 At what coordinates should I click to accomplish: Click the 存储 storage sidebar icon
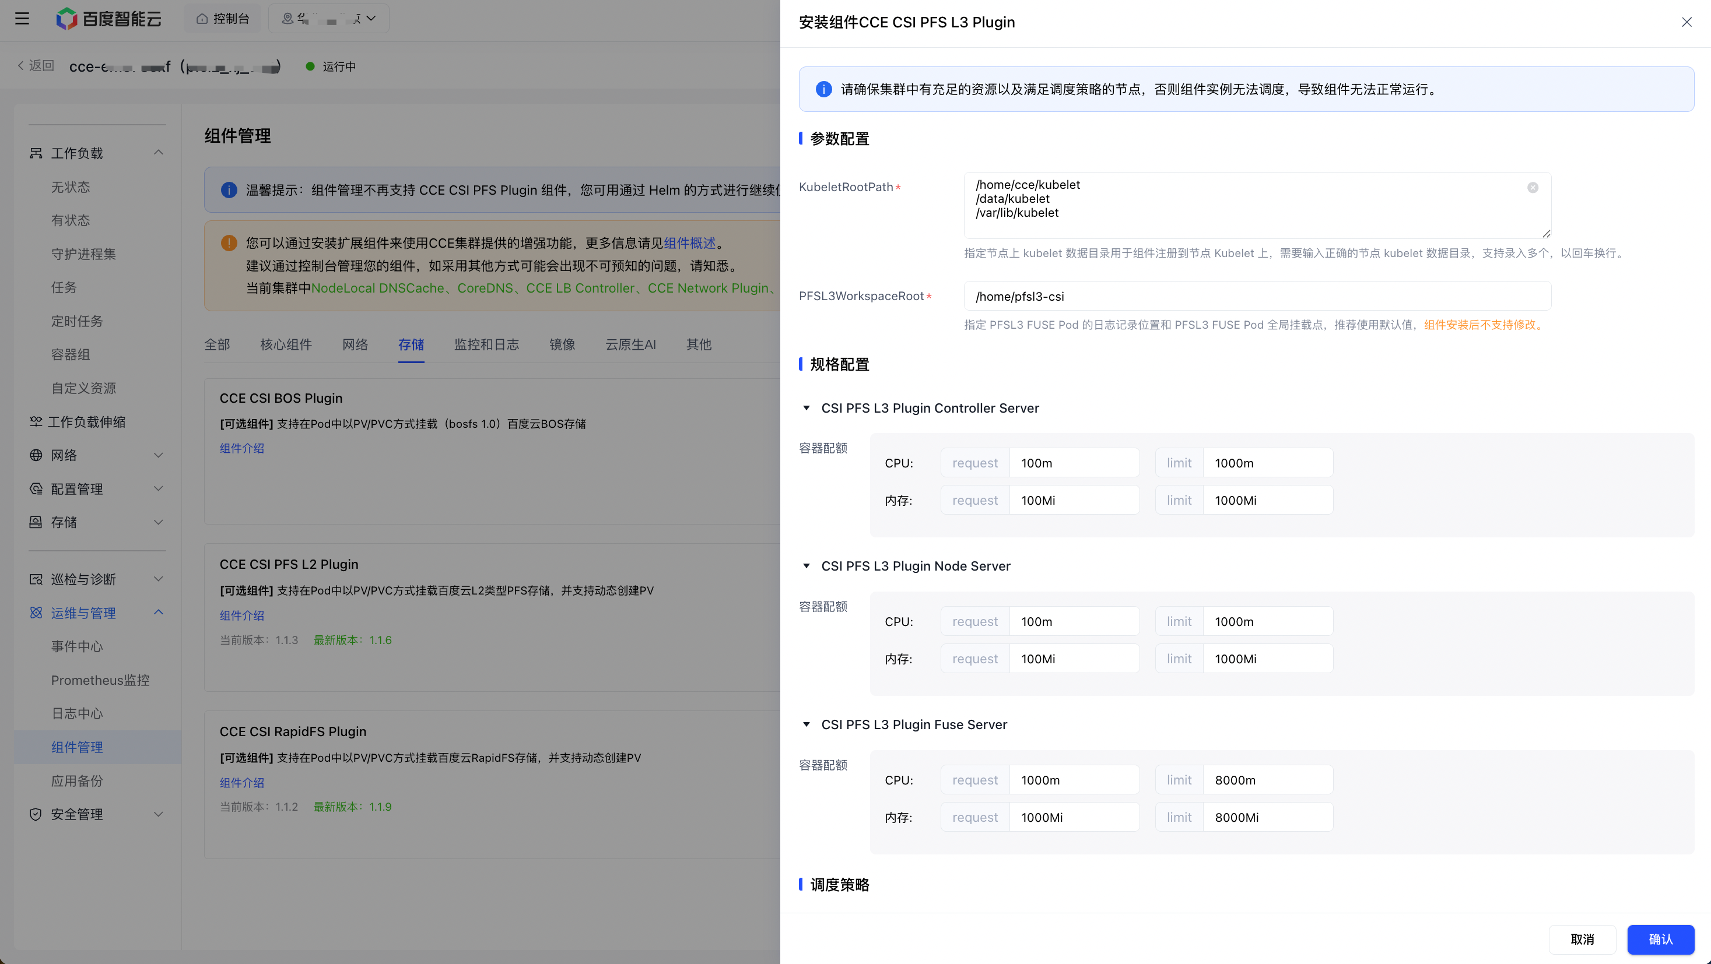[36, 522]
